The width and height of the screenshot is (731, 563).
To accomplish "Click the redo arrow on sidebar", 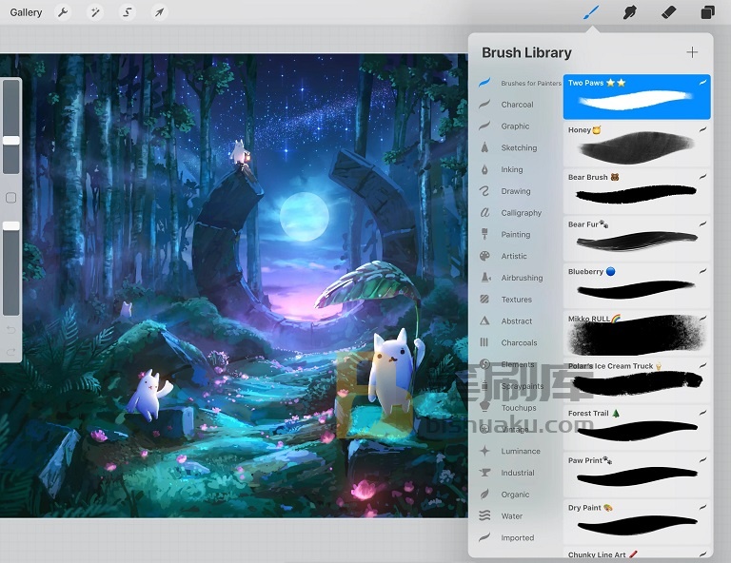I will pos(11,352).
